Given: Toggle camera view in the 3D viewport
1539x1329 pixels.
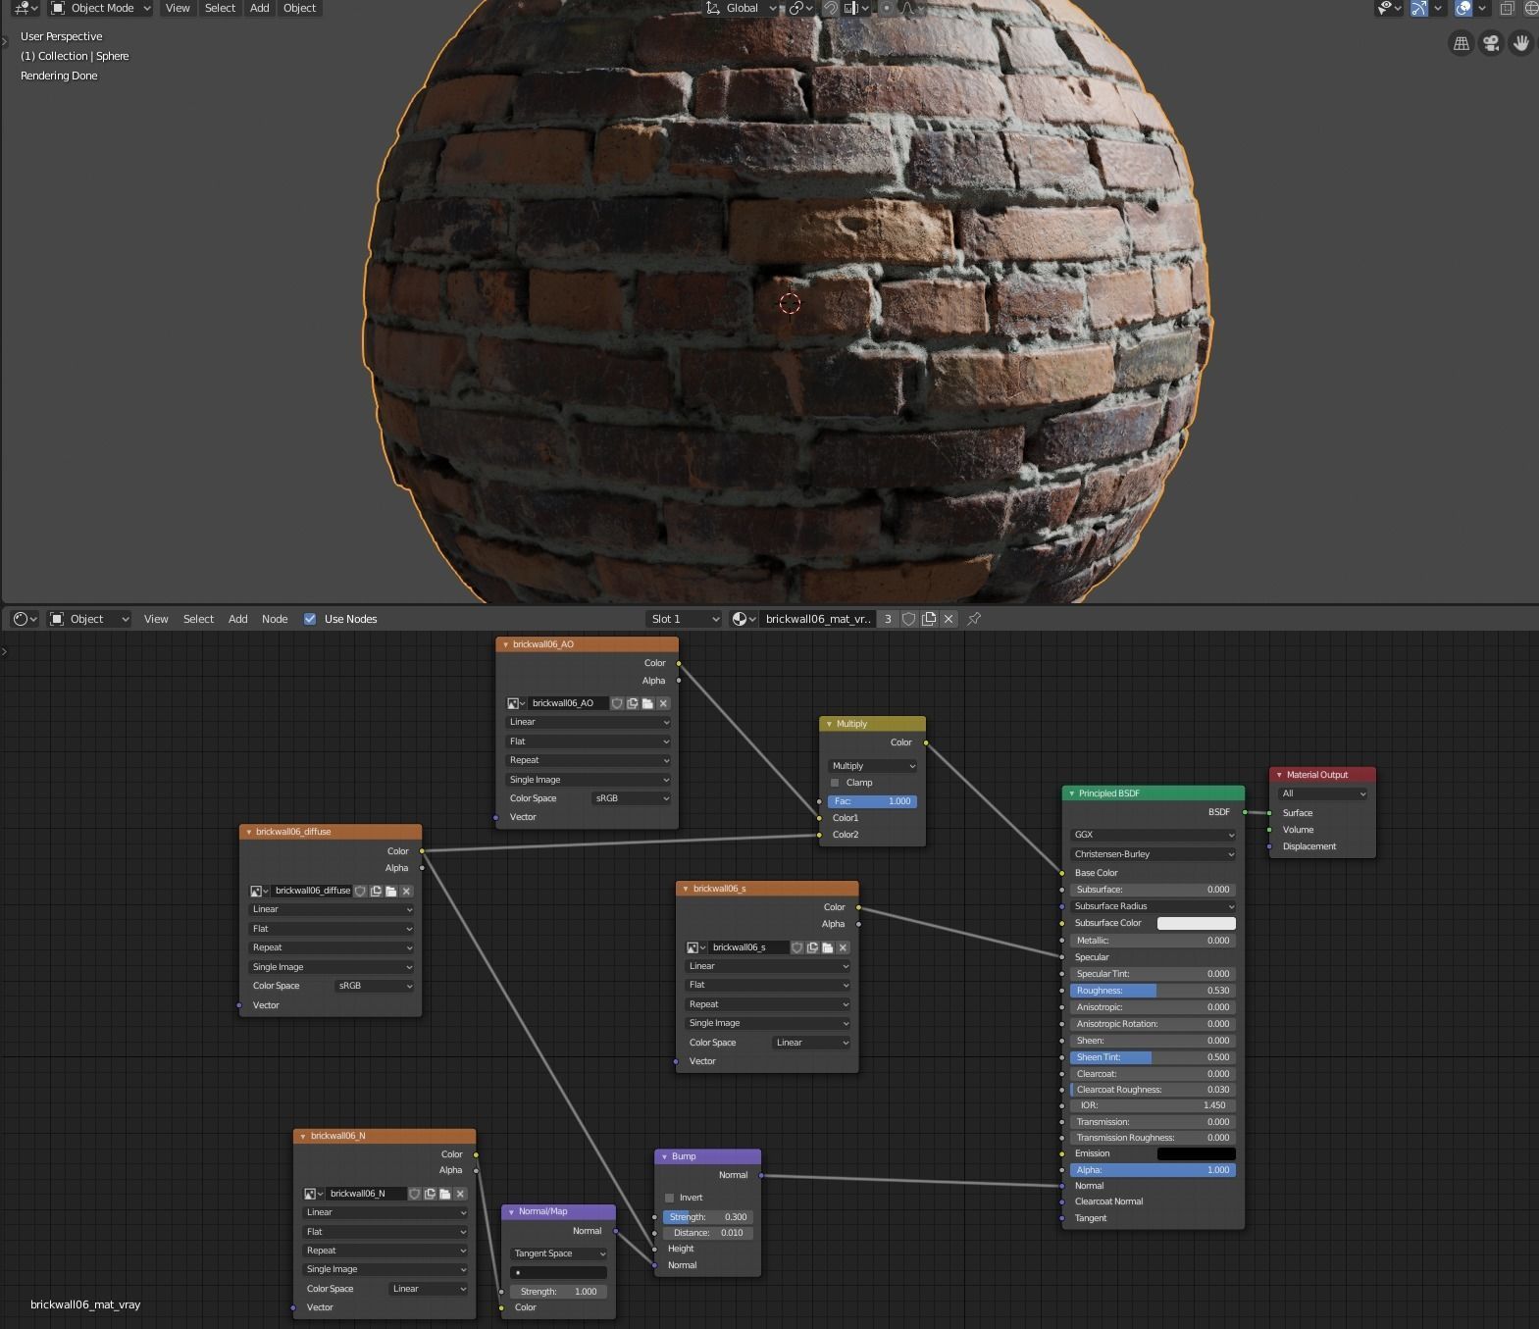Looking at the screenshot, I should [x=1491, y=43].
